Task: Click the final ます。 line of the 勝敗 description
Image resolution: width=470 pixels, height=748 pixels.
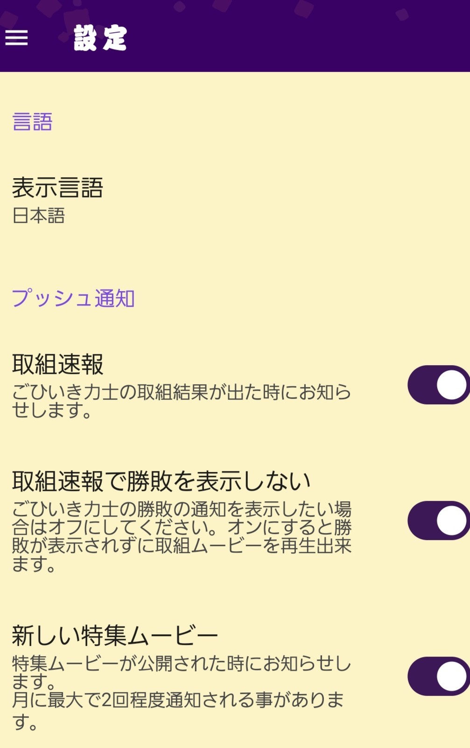Action: point(34,565)
